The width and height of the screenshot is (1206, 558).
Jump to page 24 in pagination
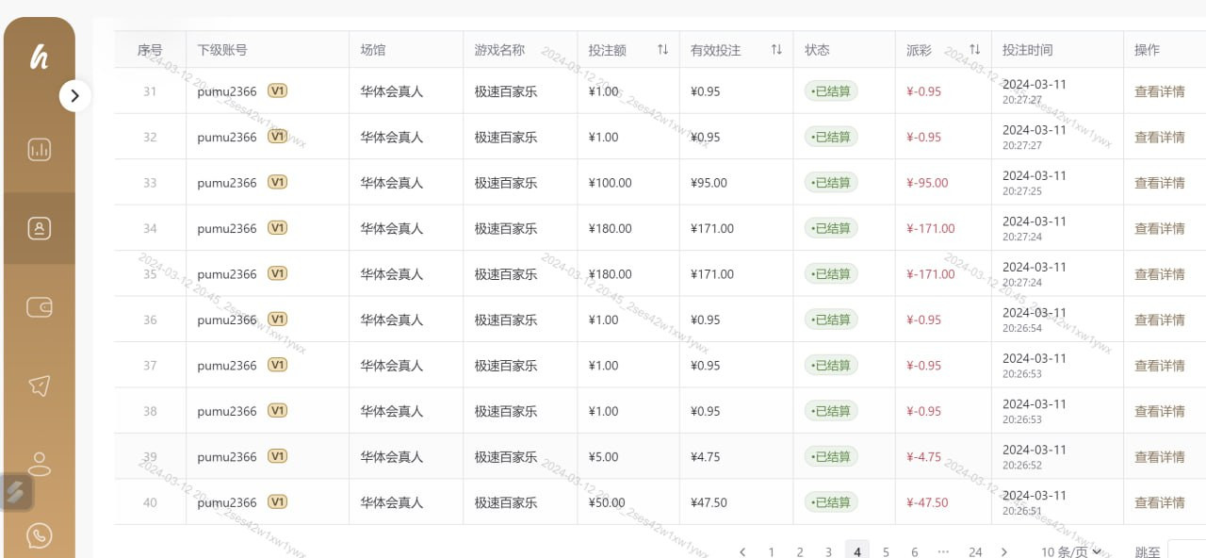click(x=975, y=552)
